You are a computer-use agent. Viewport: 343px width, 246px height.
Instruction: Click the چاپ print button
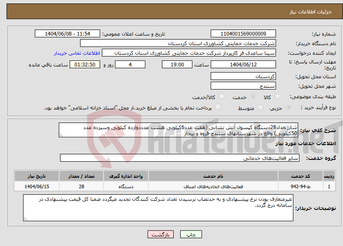pos(191,234)
